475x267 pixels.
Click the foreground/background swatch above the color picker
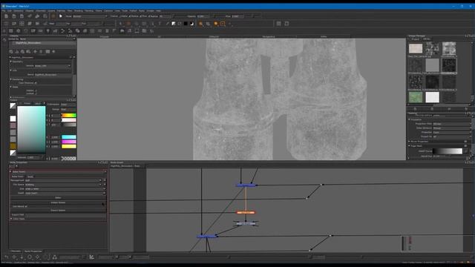pyautogui.click(x=13, y=105)
